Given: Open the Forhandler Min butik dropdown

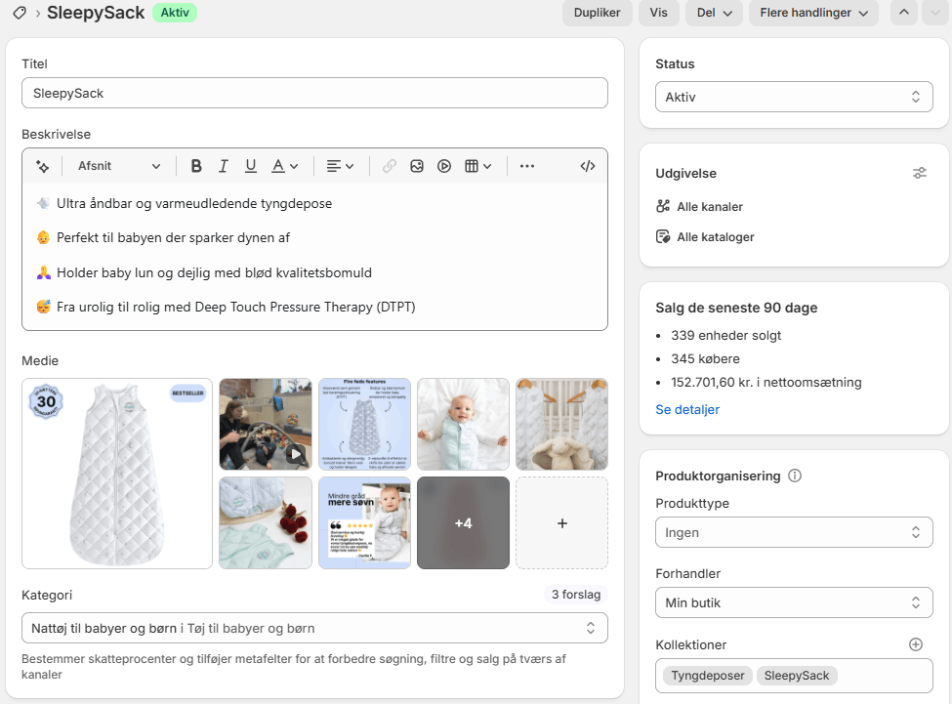Looking at the screenshot, I should [794, 602].
